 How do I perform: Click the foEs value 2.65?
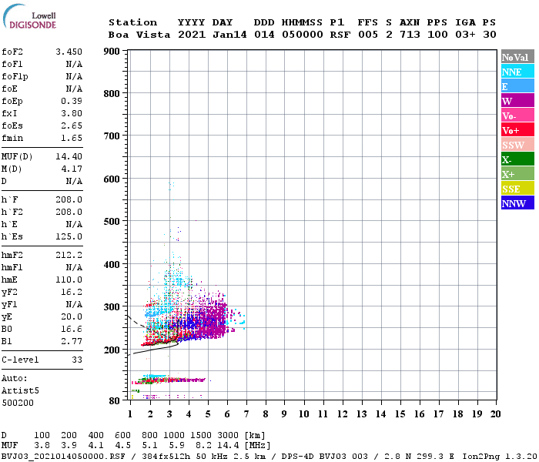pos(72,126)
